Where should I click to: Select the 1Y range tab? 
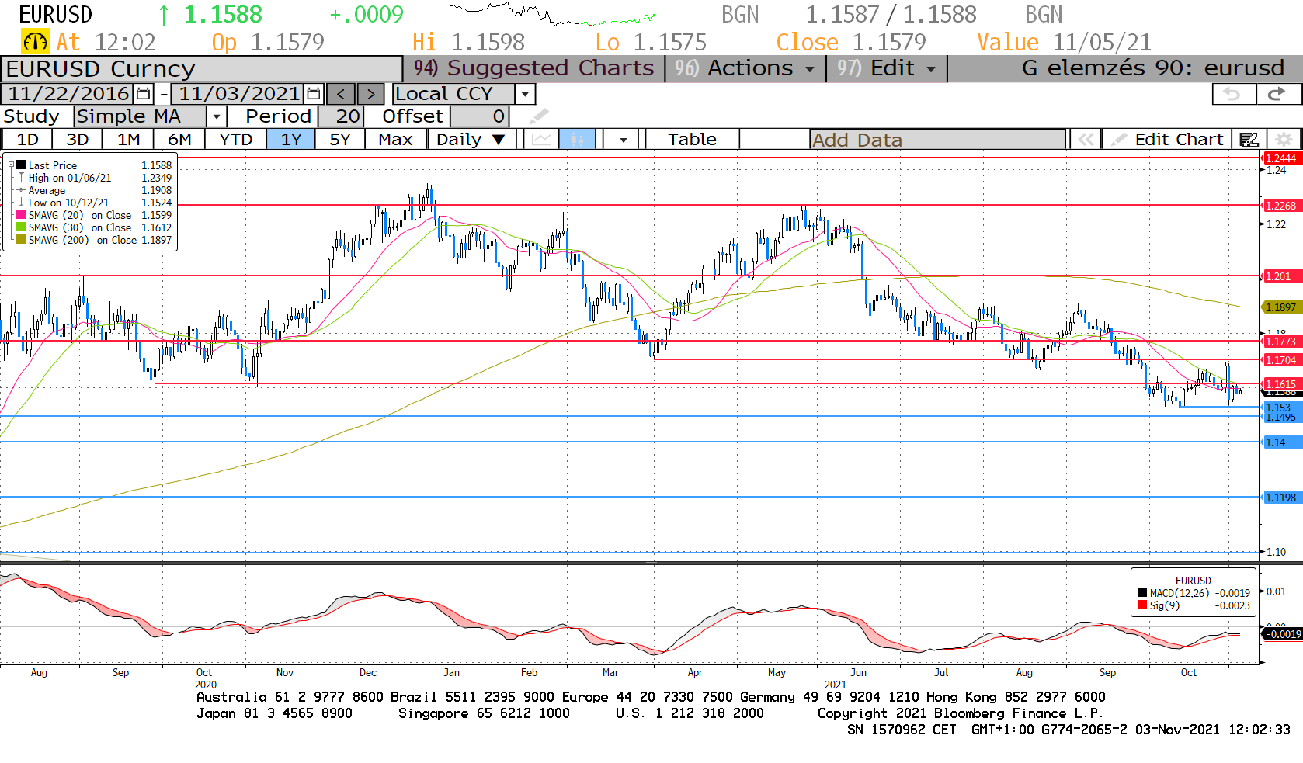click(291, 140)
